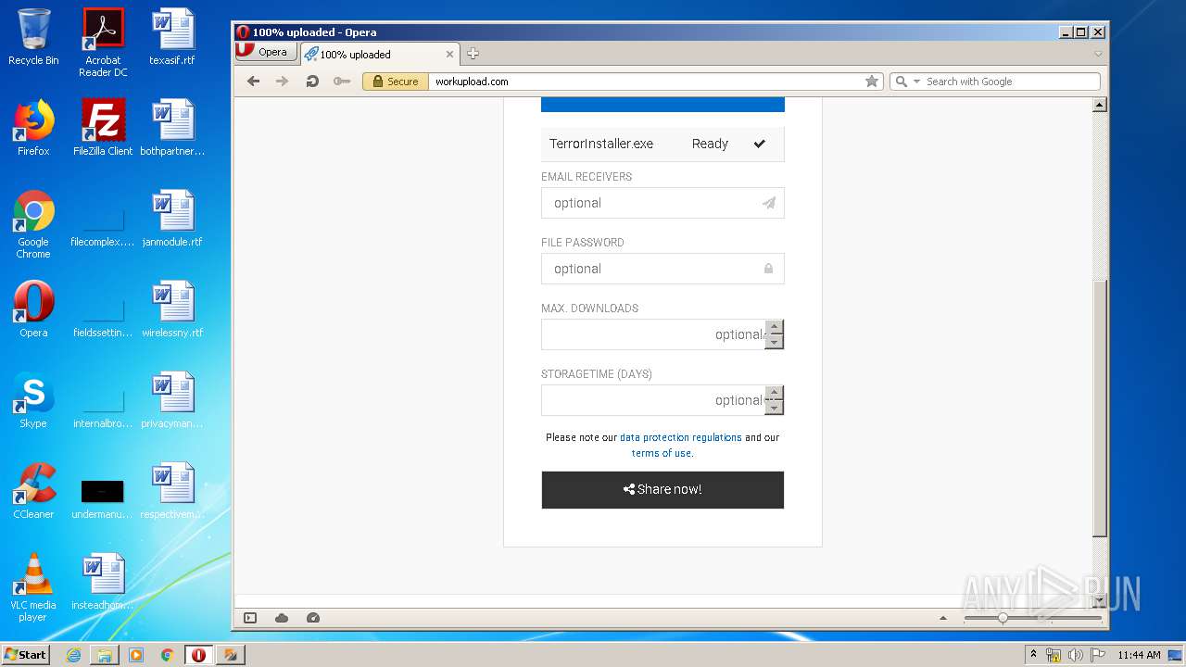Select the 100% uploaded tab
Image resolution: width=1186 pixels, height=667 pixels.
tap(380, 54)
